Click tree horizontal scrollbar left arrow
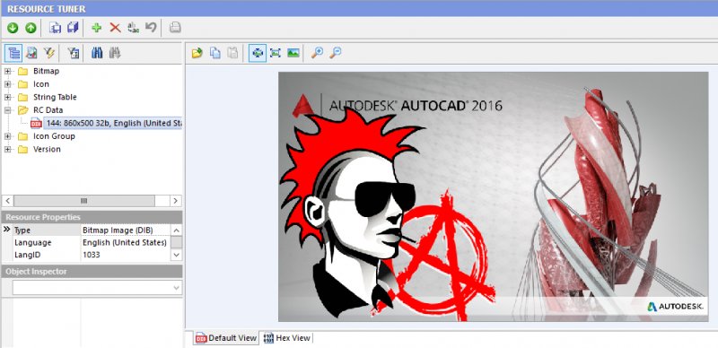 8,201
